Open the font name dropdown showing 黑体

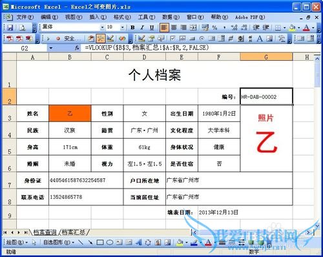tap(102, 27)
